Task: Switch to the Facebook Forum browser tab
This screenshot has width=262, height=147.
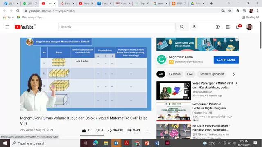Action: coord(103,4)
